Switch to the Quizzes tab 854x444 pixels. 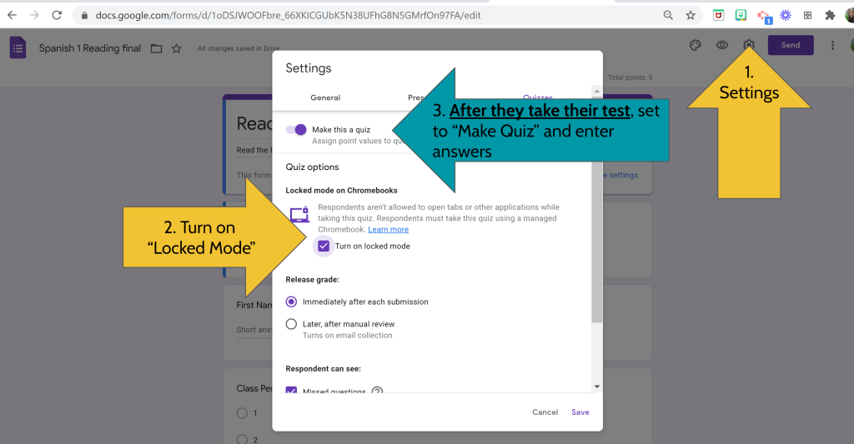(x=538, y=97)
